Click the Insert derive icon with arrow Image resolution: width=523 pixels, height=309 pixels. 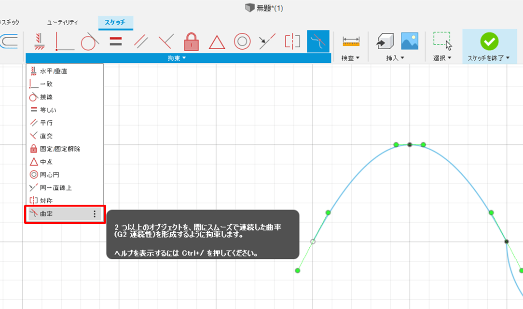385,41
